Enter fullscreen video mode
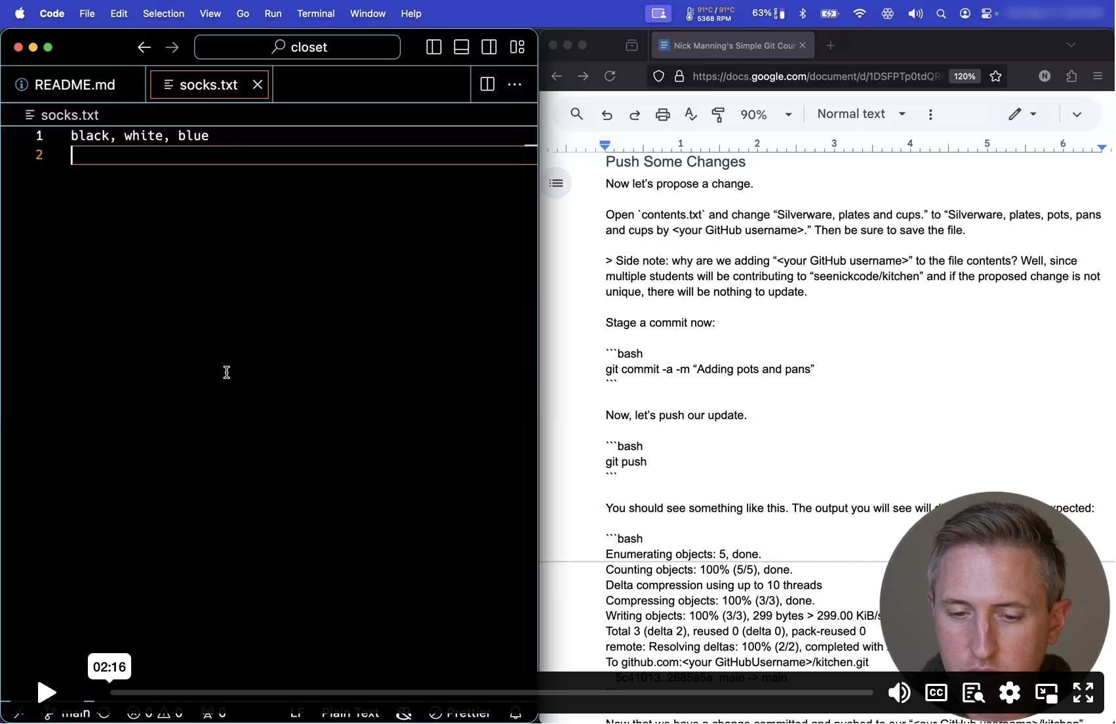This screenshot has width=1116, height=724. pyautogui.click(x=1083, y=693)
